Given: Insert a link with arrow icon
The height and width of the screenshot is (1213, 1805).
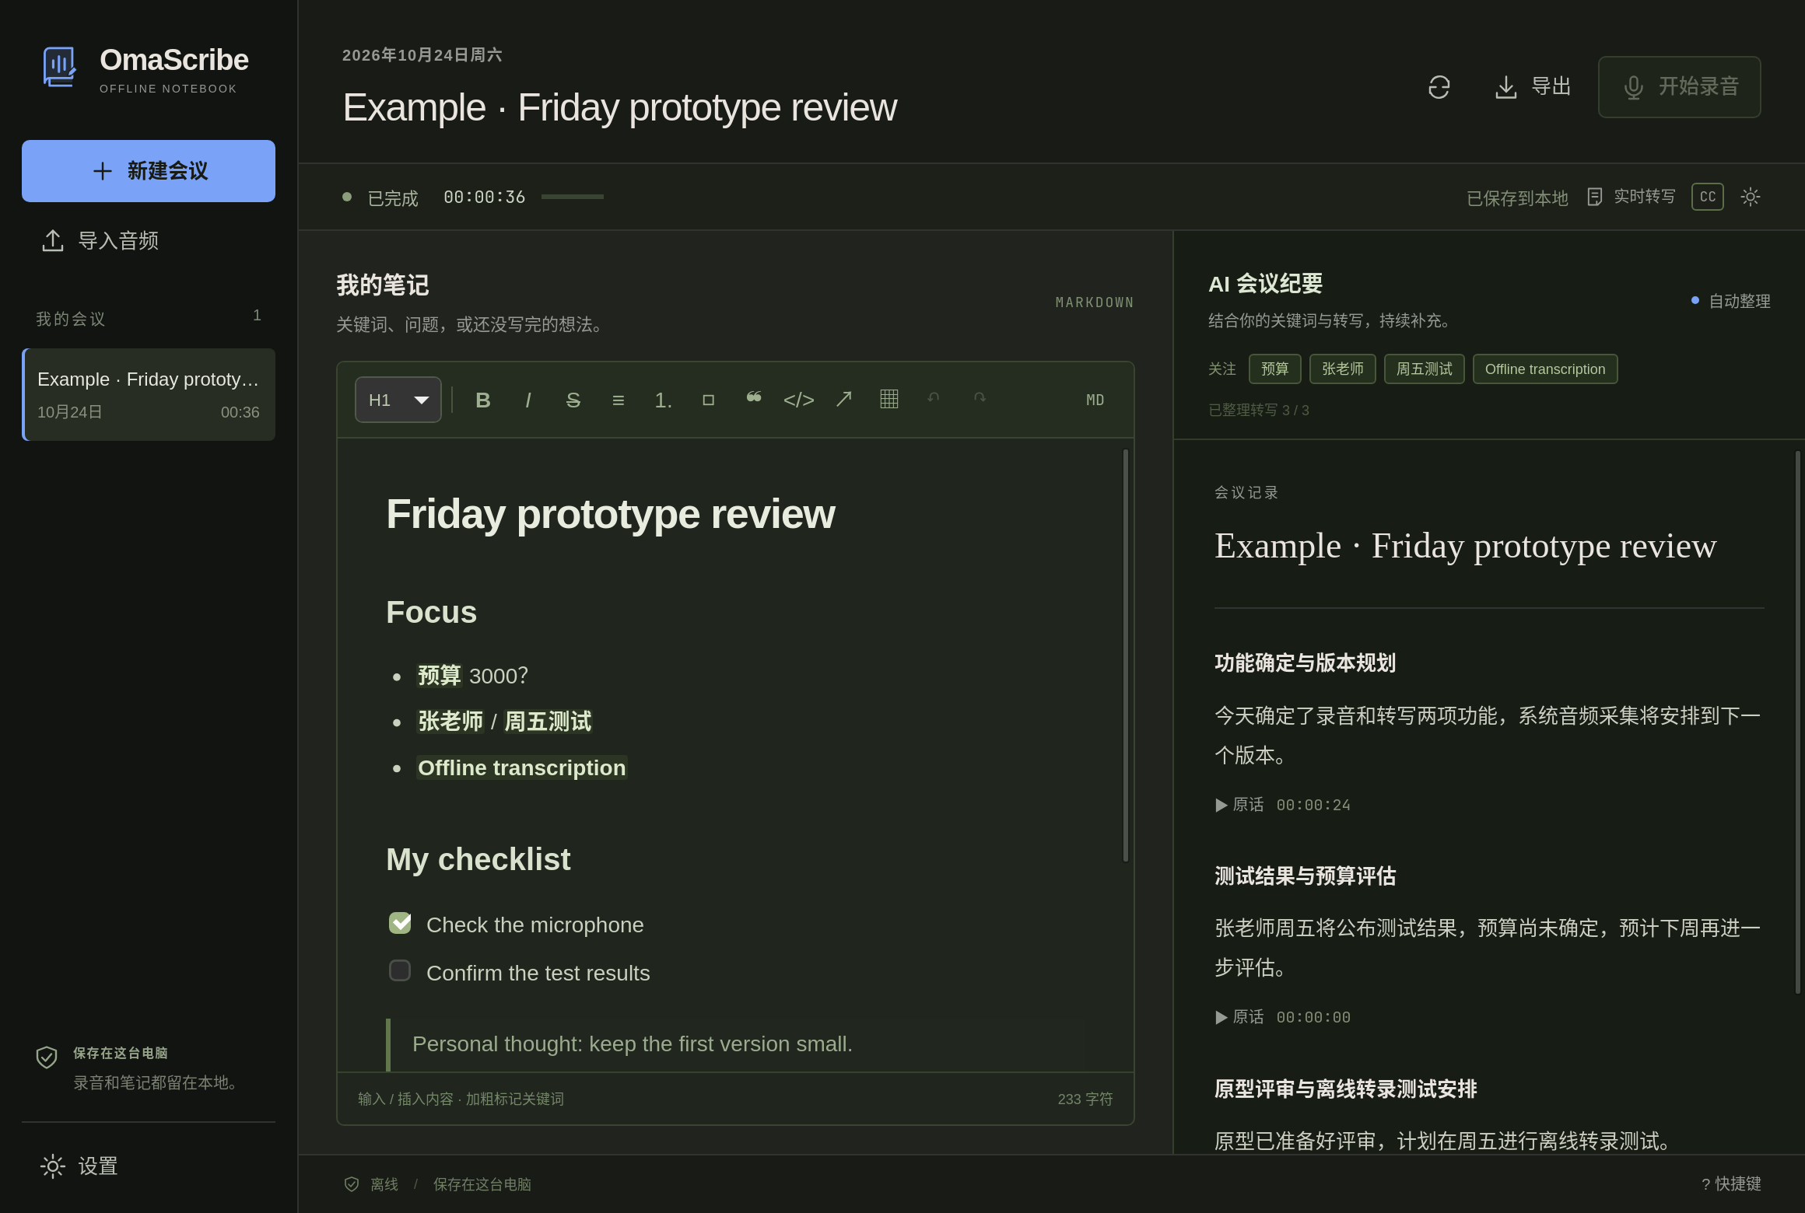Looking at the screenshot, I should [843, 400].
